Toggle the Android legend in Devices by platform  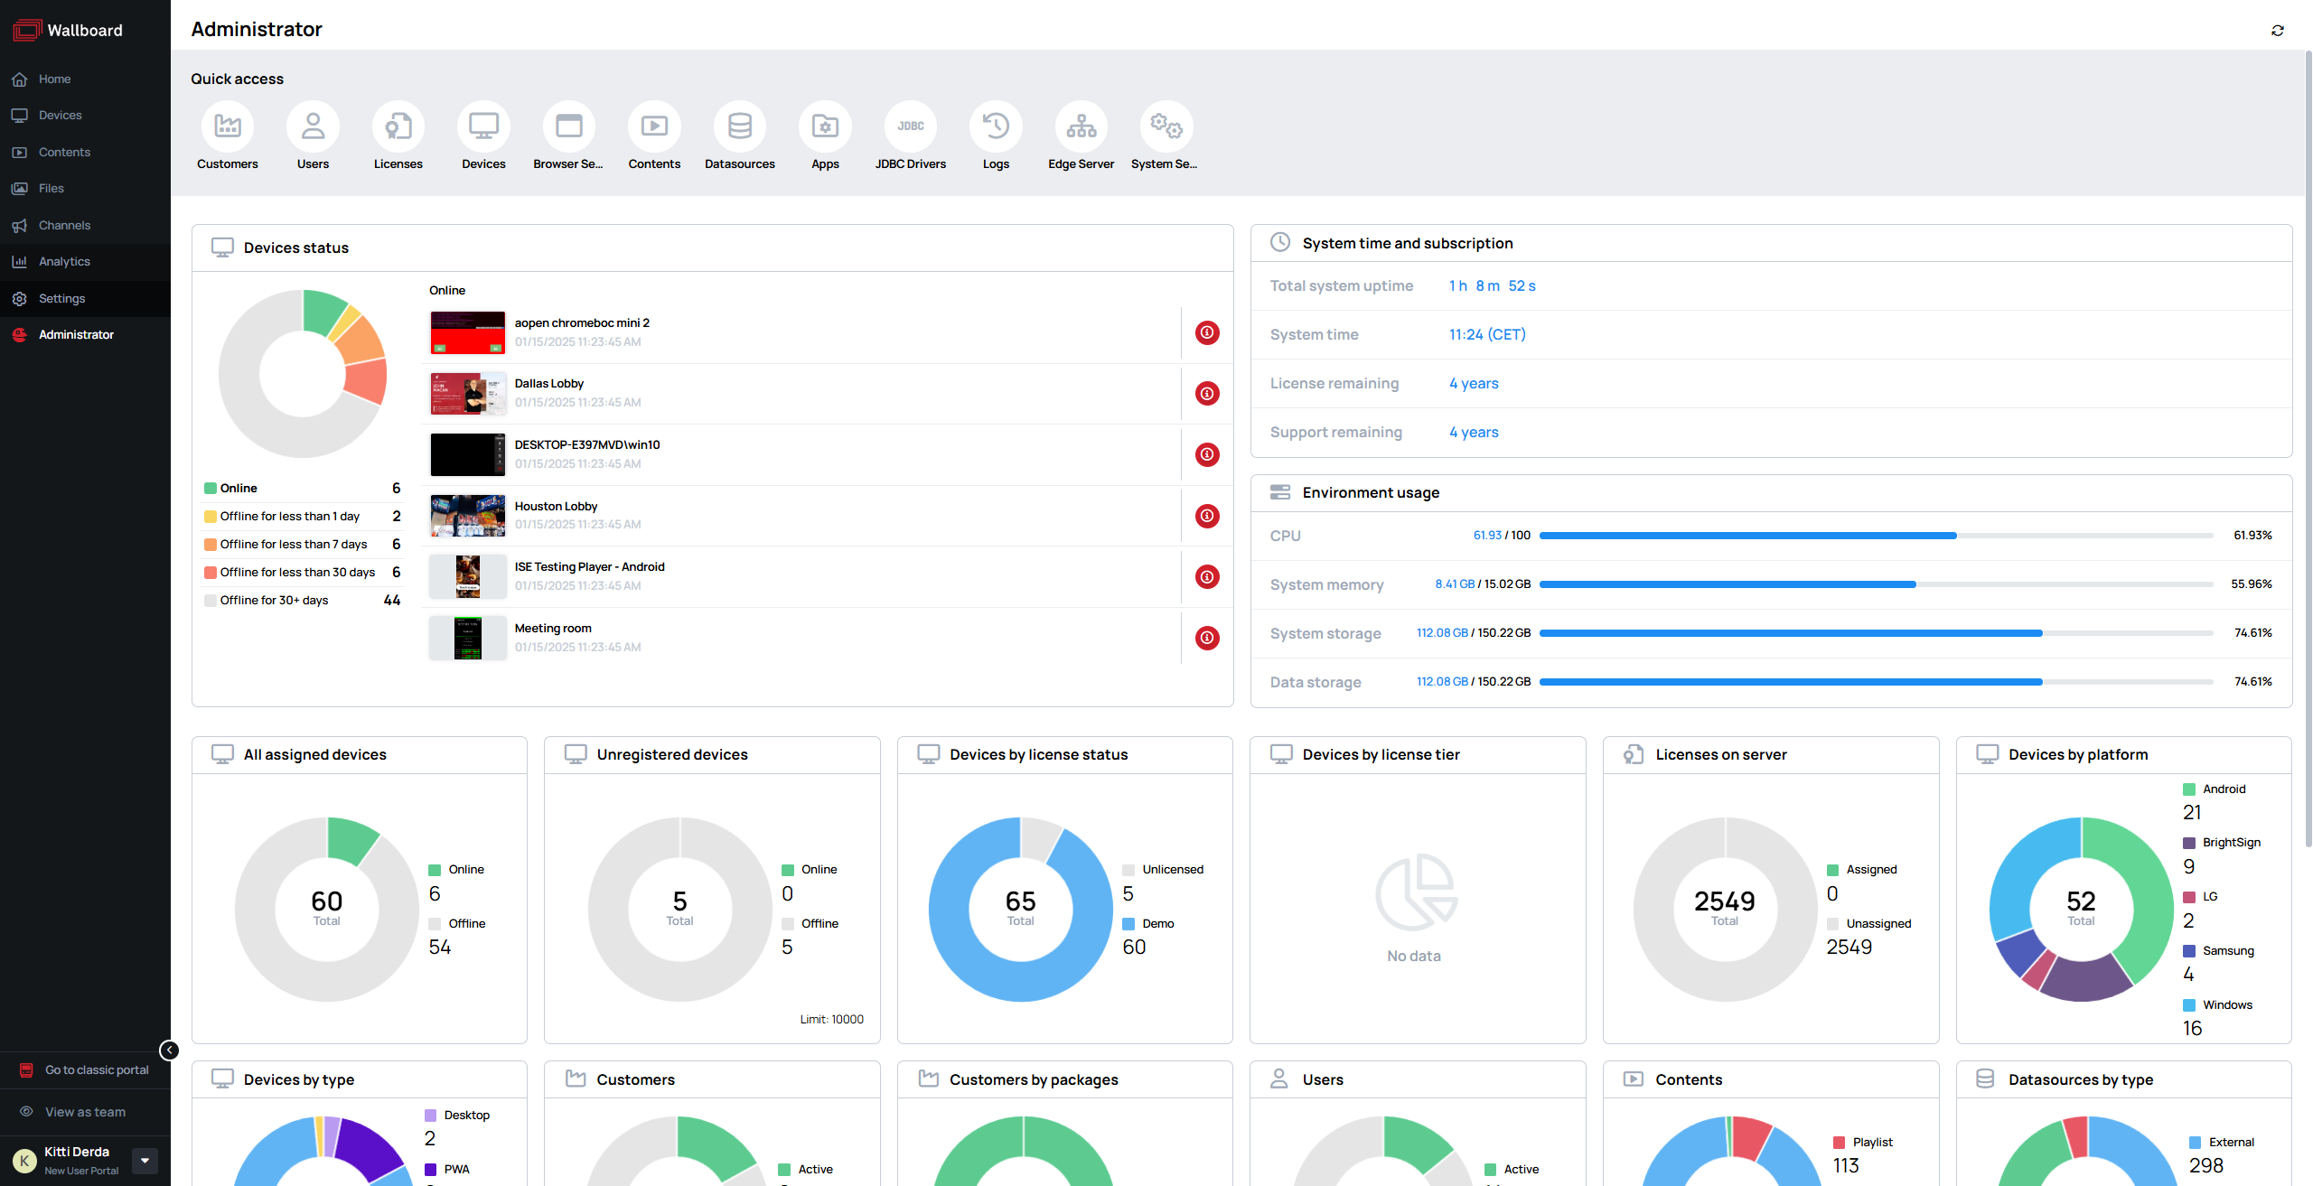(2223, 789)
